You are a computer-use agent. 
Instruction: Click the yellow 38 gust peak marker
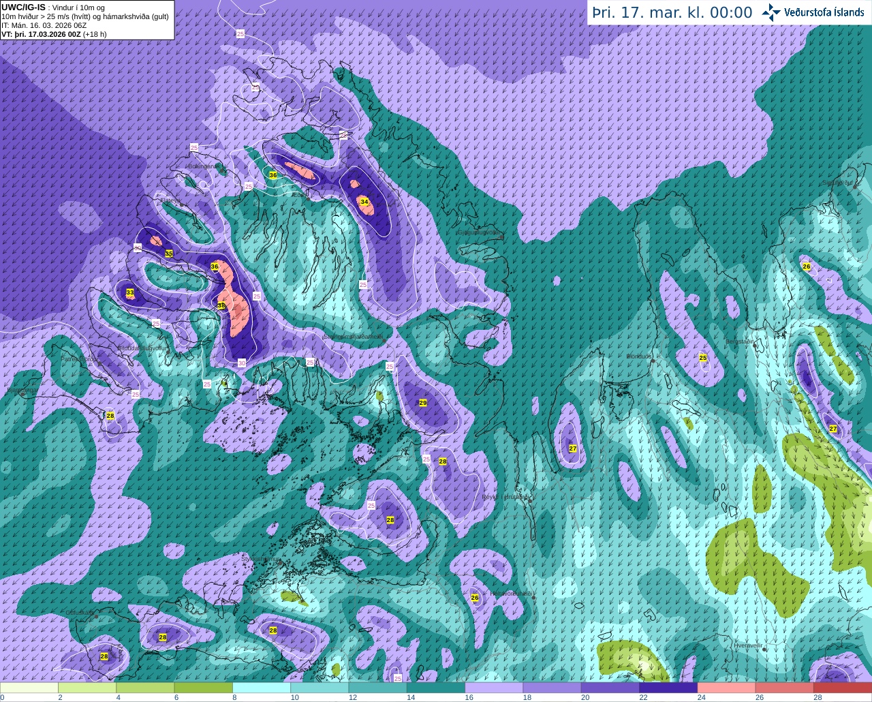click(221, 305)
